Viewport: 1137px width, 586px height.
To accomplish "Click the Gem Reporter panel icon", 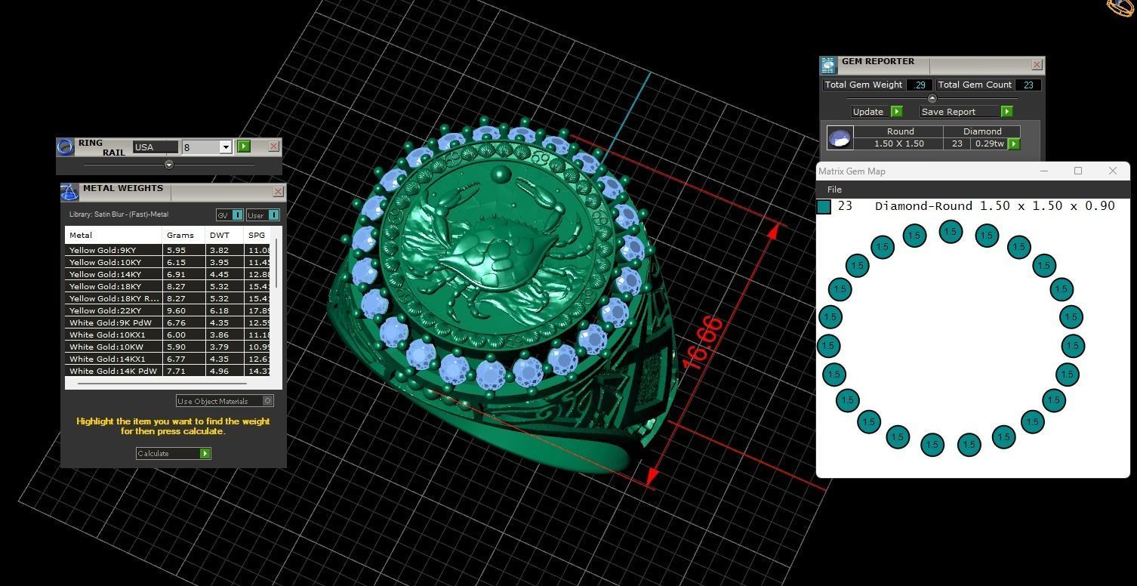I will tap(829, 66).
